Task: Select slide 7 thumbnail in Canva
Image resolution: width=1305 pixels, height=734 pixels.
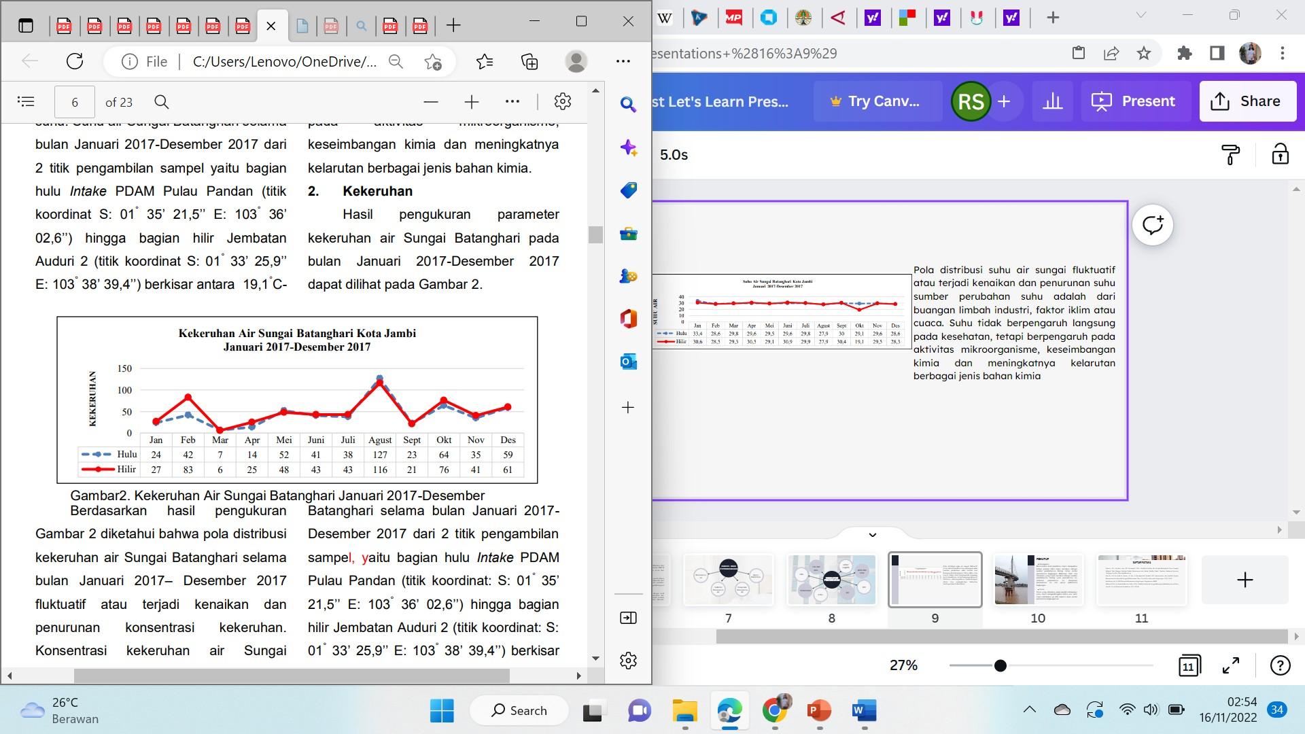Action: 728,580
